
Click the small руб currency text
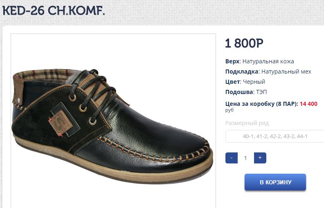coord(229,110)
